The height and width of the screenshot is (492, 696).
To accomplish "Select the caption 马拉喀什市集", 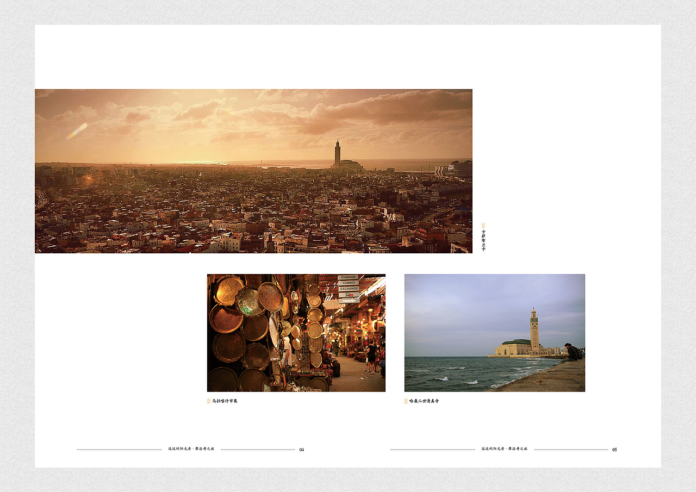I will [225, 401].
